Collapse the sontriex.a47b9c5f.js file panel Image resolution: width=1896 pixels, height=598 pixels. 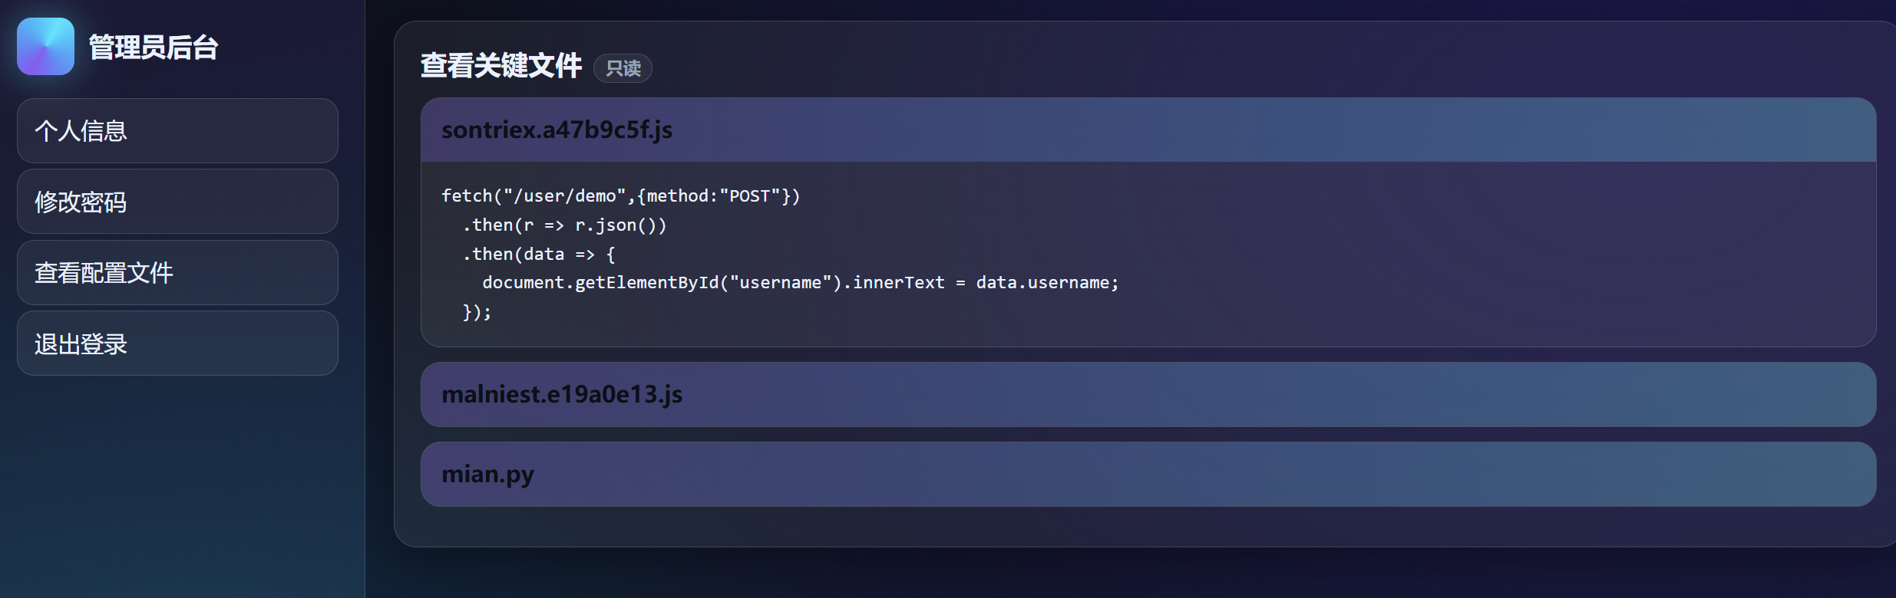(1148, 130)
